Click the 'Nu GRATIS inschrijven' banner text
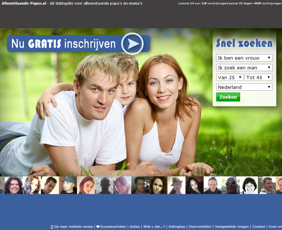Viewport: 282px width, 230px height. [63, 44]
